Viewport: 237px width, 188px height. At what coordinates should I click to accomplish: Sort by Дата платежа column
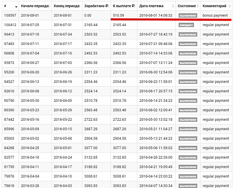(156, 6)
